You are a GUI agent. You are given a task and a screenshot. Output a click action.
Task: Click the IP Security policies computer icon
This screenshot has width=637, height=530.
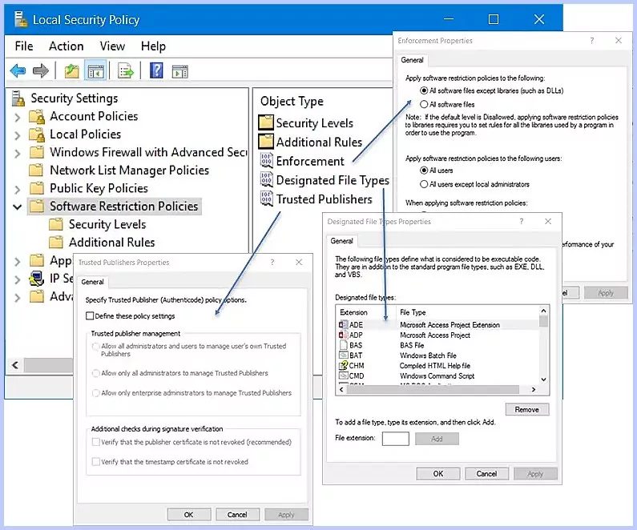(x=36, y=279)
